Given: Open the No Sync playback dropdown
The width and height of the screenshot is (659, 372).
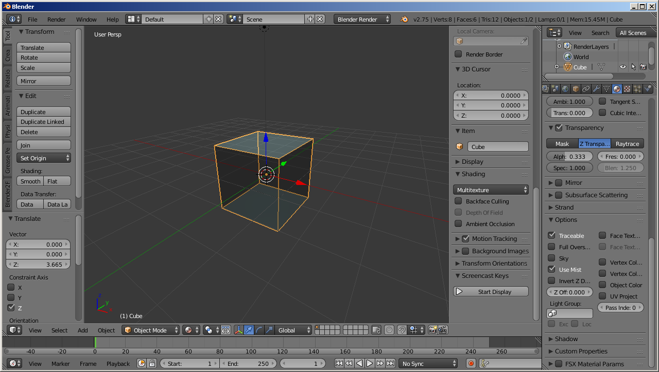Looking at the screenshot, I should [428, 363].
